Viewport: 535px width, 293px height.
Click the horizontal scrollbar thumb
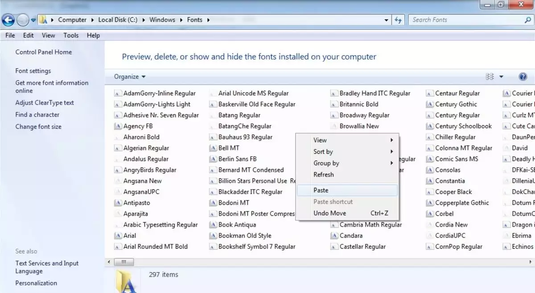pos(123,262)
